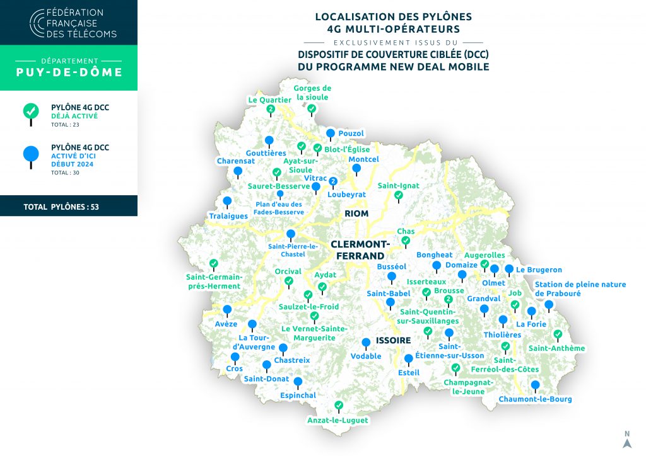The image size is (646, 456).
Task: Select the Gorges de la Sioule green pin
Action: (312, 110)
